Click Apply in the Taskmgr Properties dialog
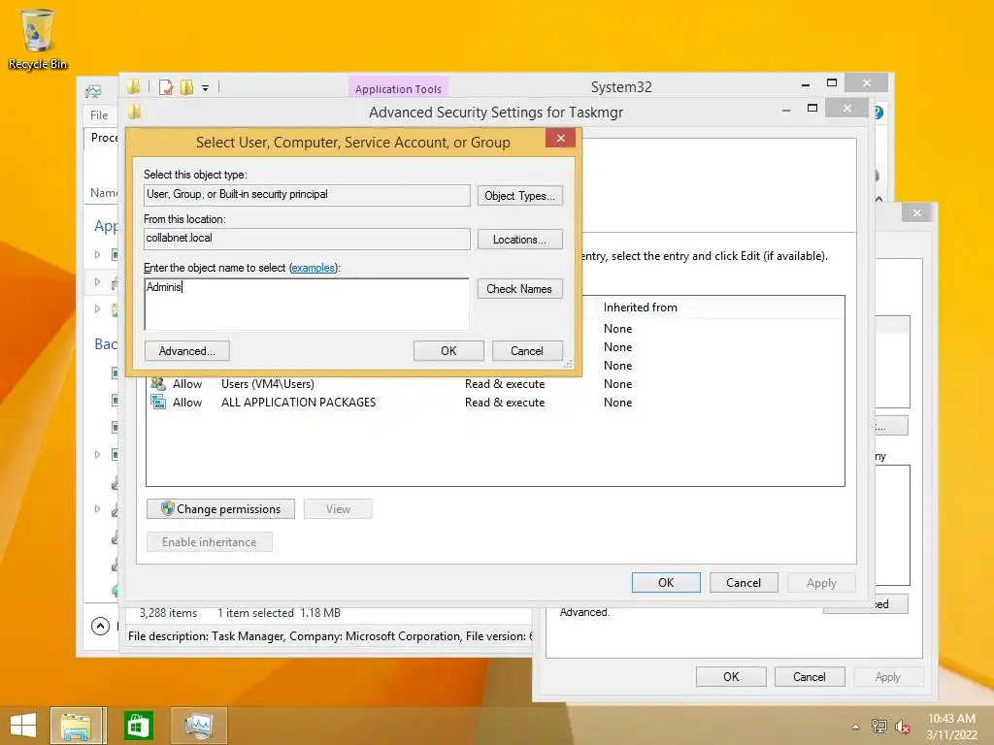 click(888, 676)
